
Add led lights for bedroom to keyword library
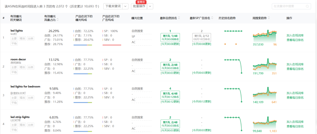[x=295, y=93]
